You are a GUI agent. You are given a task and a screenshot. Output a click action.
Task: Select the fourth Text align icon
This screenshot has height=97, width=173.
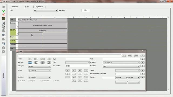(x=49, y=63)
